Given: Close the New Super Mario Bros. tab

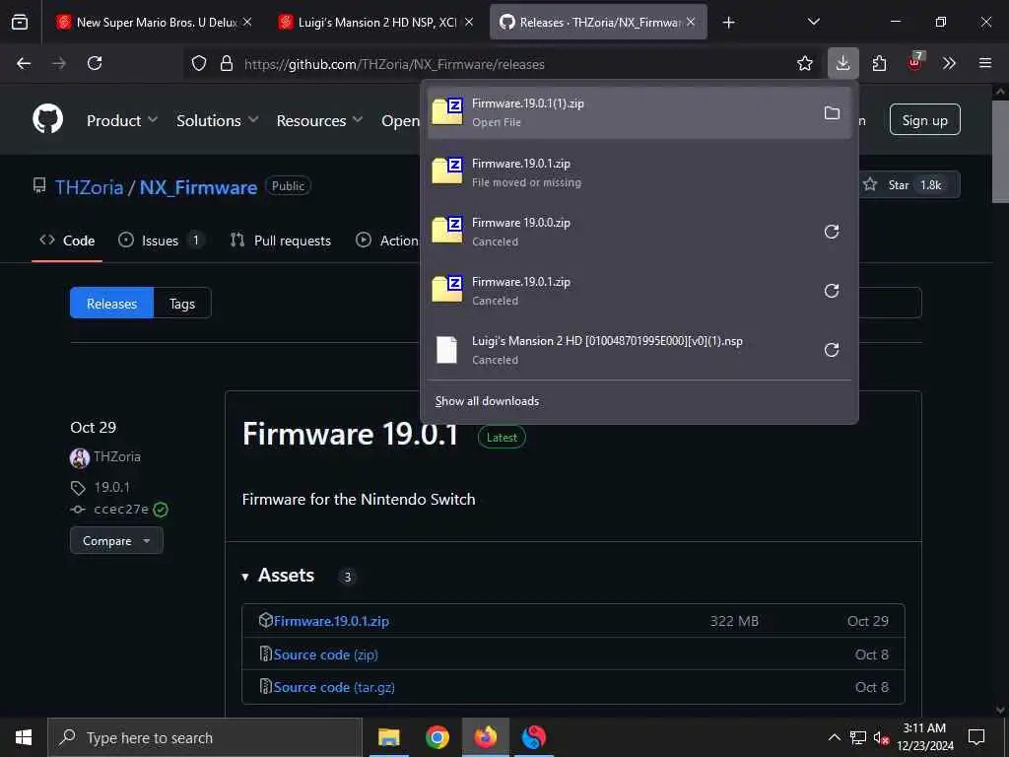Looking at the screenshot, I should click(x=247, y=22).
